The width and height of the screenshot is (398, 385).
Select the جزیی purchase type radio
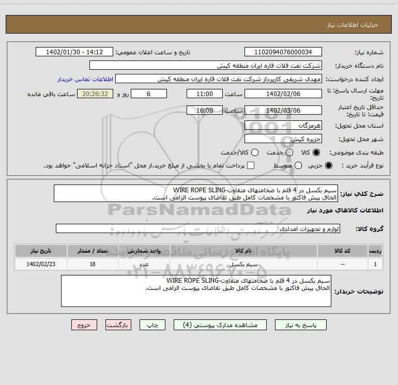point(329,165)
